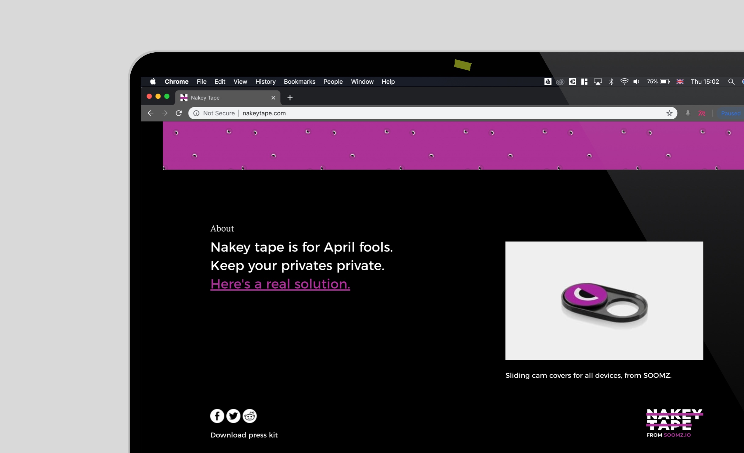
Task: Open Spotlight search magnifier
Action: (731, 82)
